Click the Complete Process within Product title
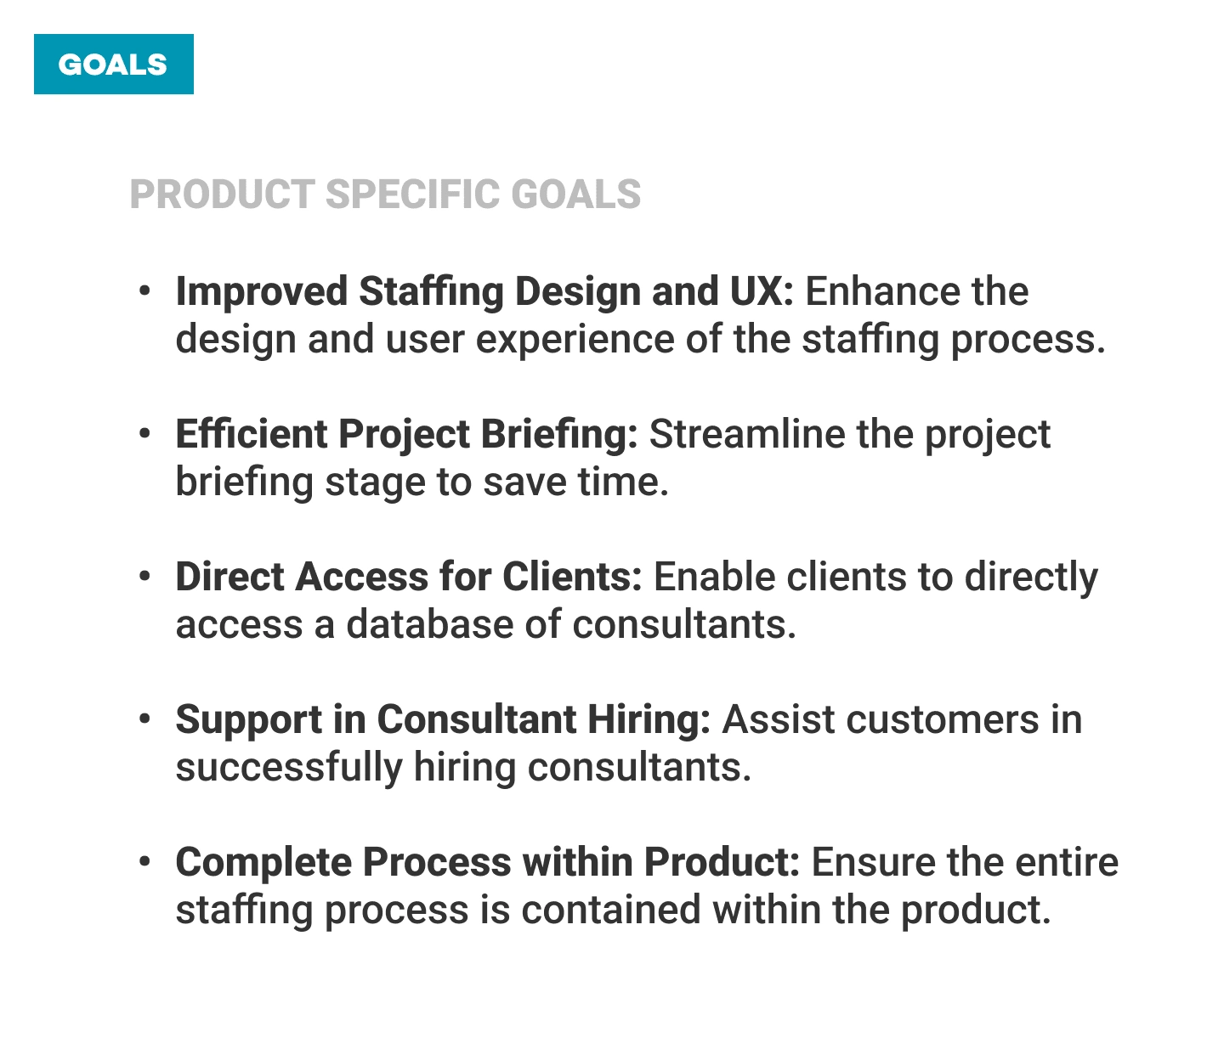The width and height of the screenshot is (1224, 1043). click(x=487, y=863)
